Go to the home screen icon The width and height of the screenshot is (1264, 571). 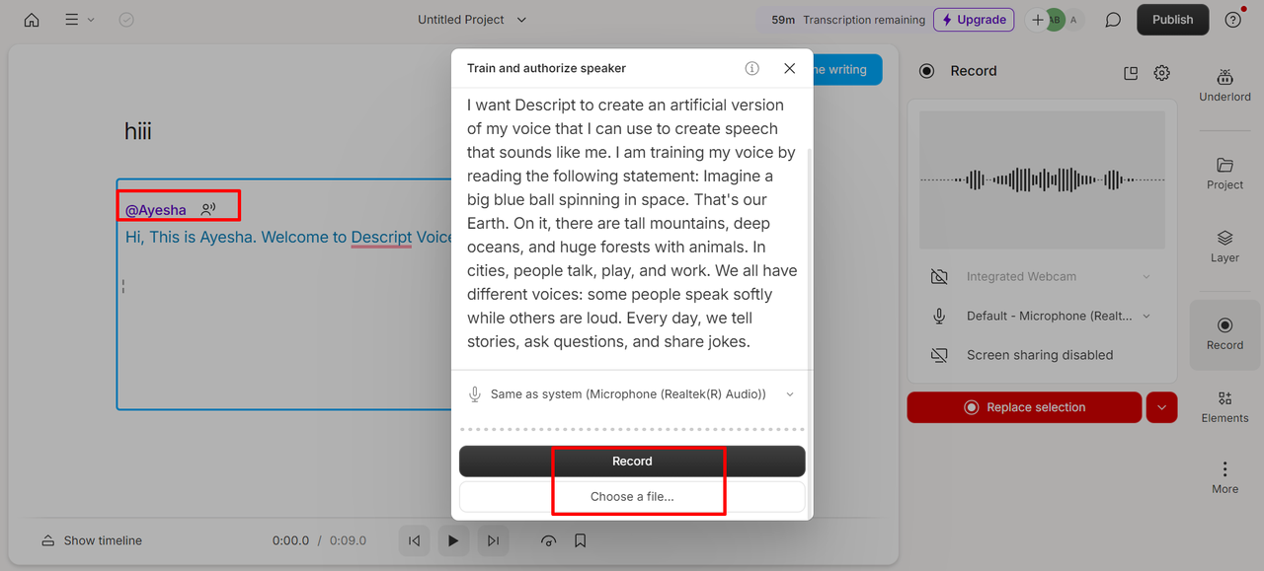32,20
